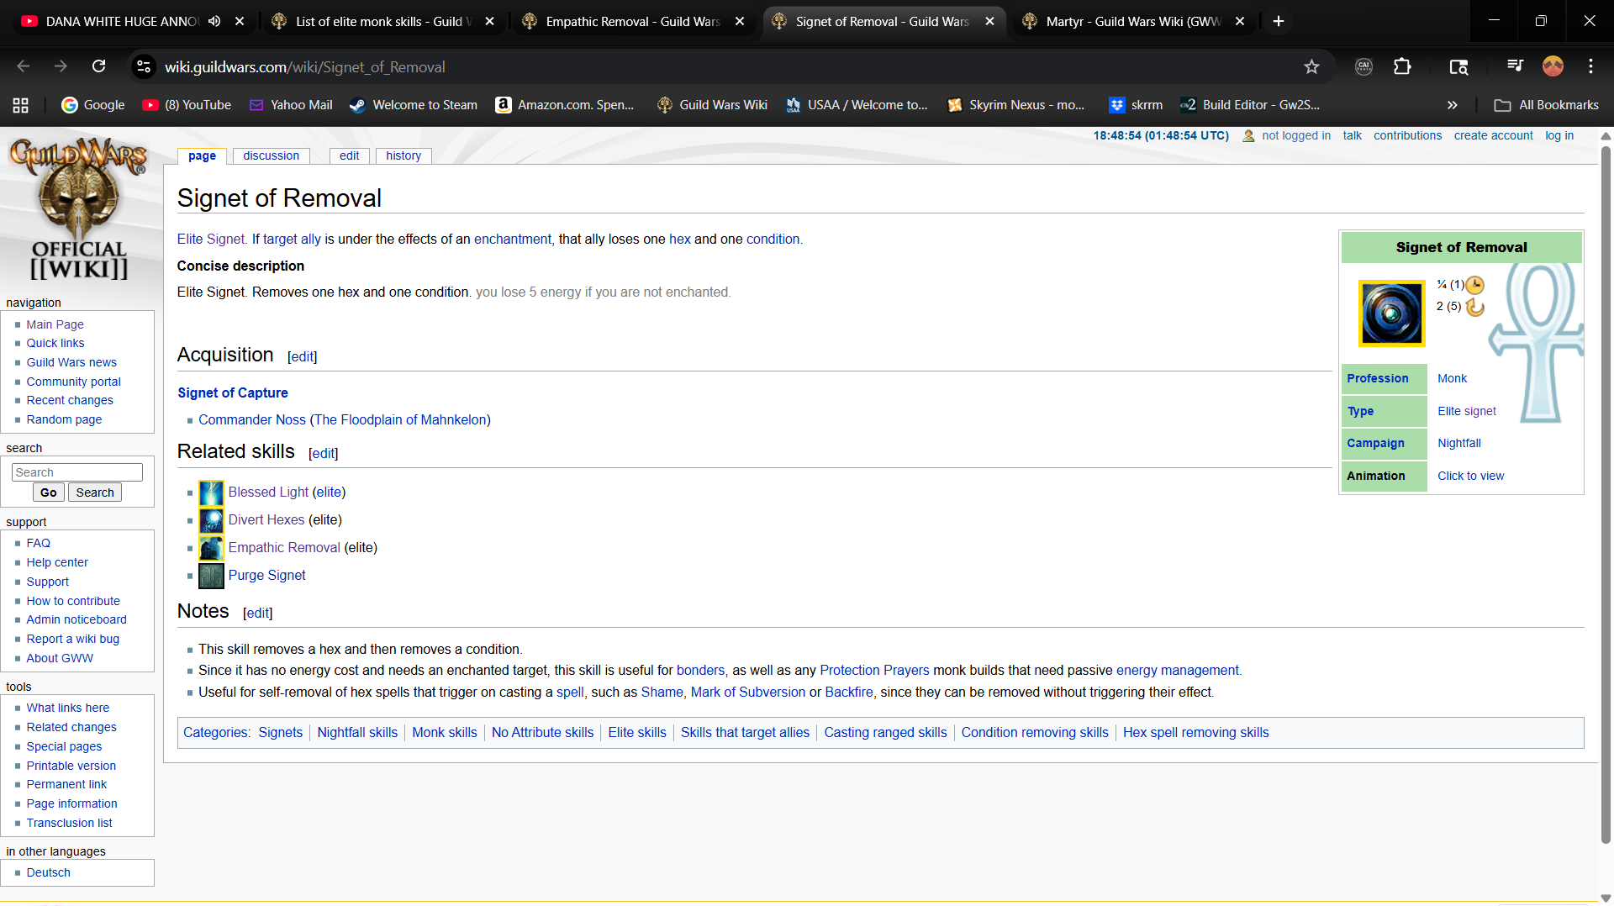Click the CAI extension icon
Viewport: 1614px width, 906px height.
click(x=1363, y=67)
